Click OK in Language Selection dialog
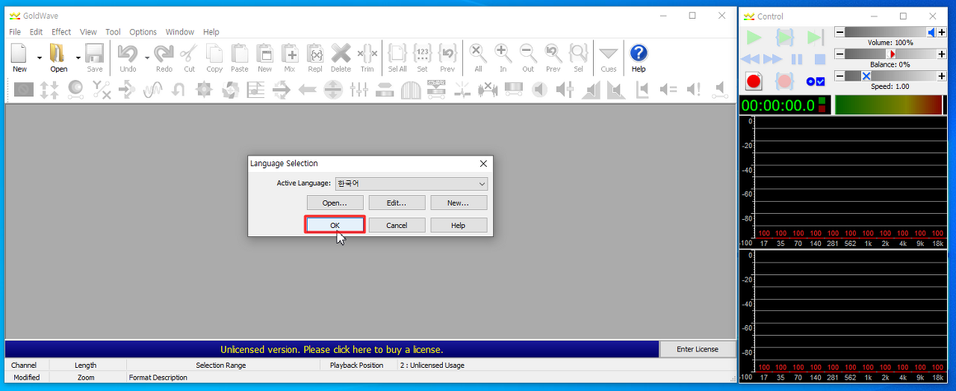Viewport: 956px width, 391px height. pyautogui.click(x=335, y=225)
